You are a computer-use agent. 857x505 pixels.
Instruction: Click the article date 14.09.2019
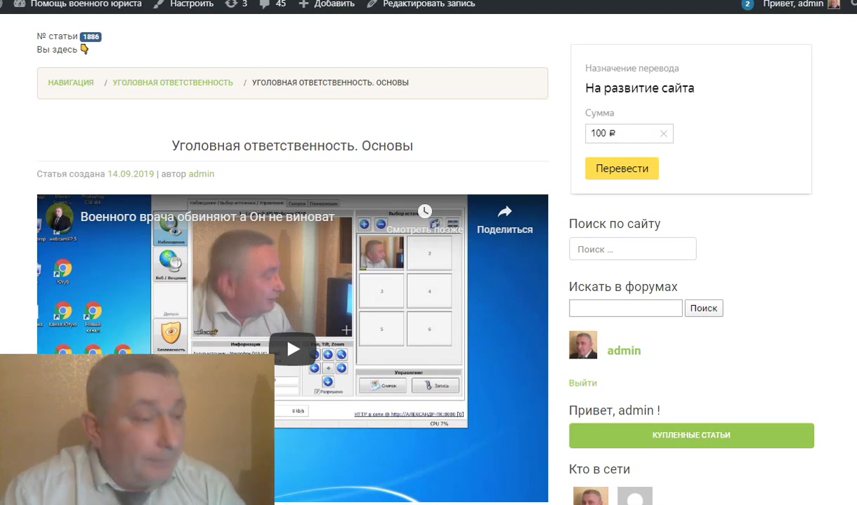point(131,174)
